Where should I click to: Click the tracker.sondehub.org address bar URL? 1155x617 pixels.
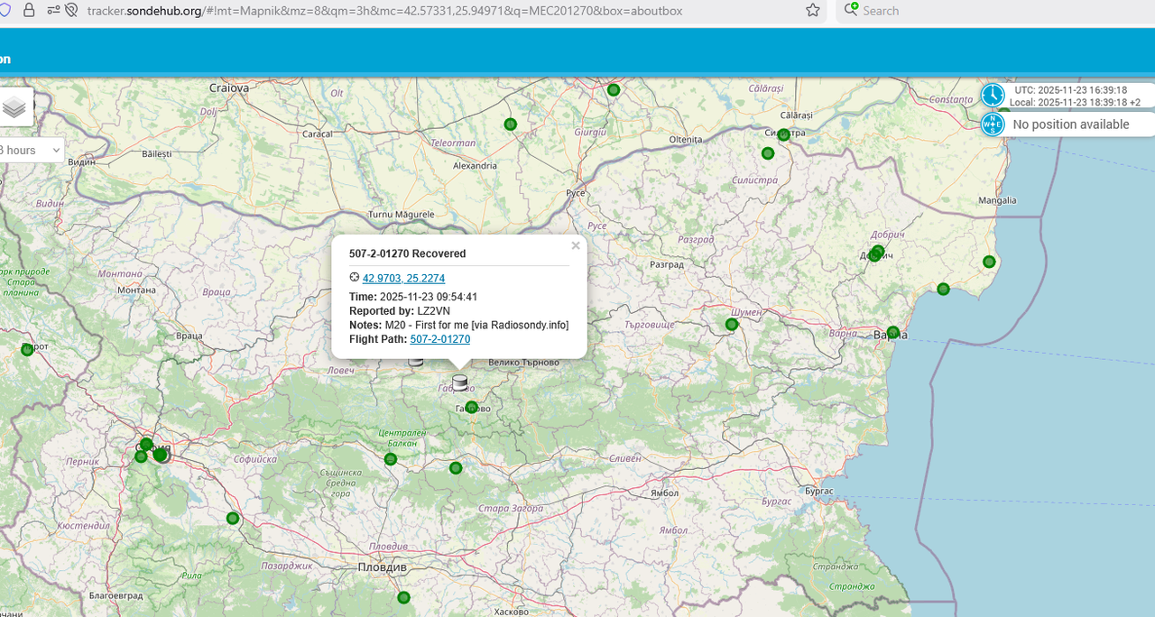(384, 11)
